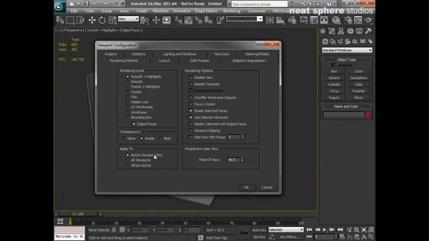
Task: Open the Display command panel tab
Action: 359,31
